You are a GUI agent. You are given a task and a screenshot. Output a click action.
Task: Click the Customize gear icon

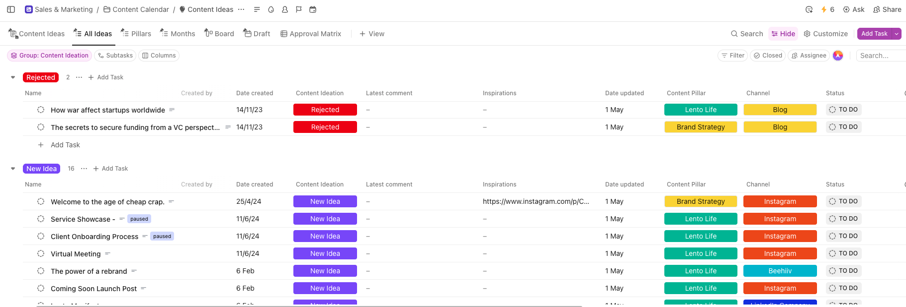(807, 34)
